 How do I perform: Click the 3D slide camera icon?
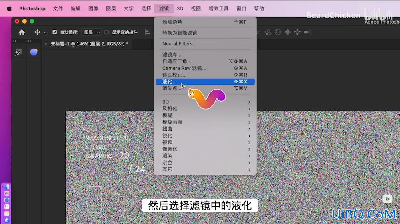click(x=298, y=32)
